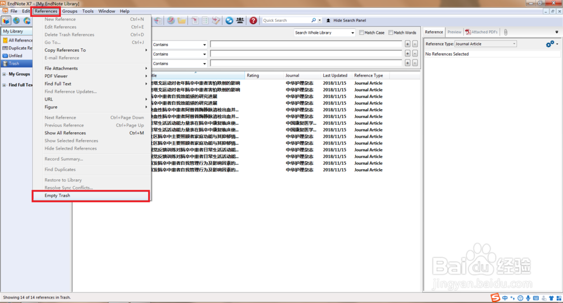The height and width of the screenshot is (303, 563).
Task: Open Quick Search options dropdown arrow
Action: (x=320, y=20)
